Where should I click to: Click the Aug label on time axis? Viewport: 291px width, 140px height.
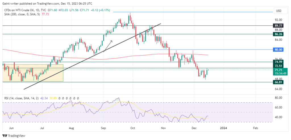click(x=71, y=128)
